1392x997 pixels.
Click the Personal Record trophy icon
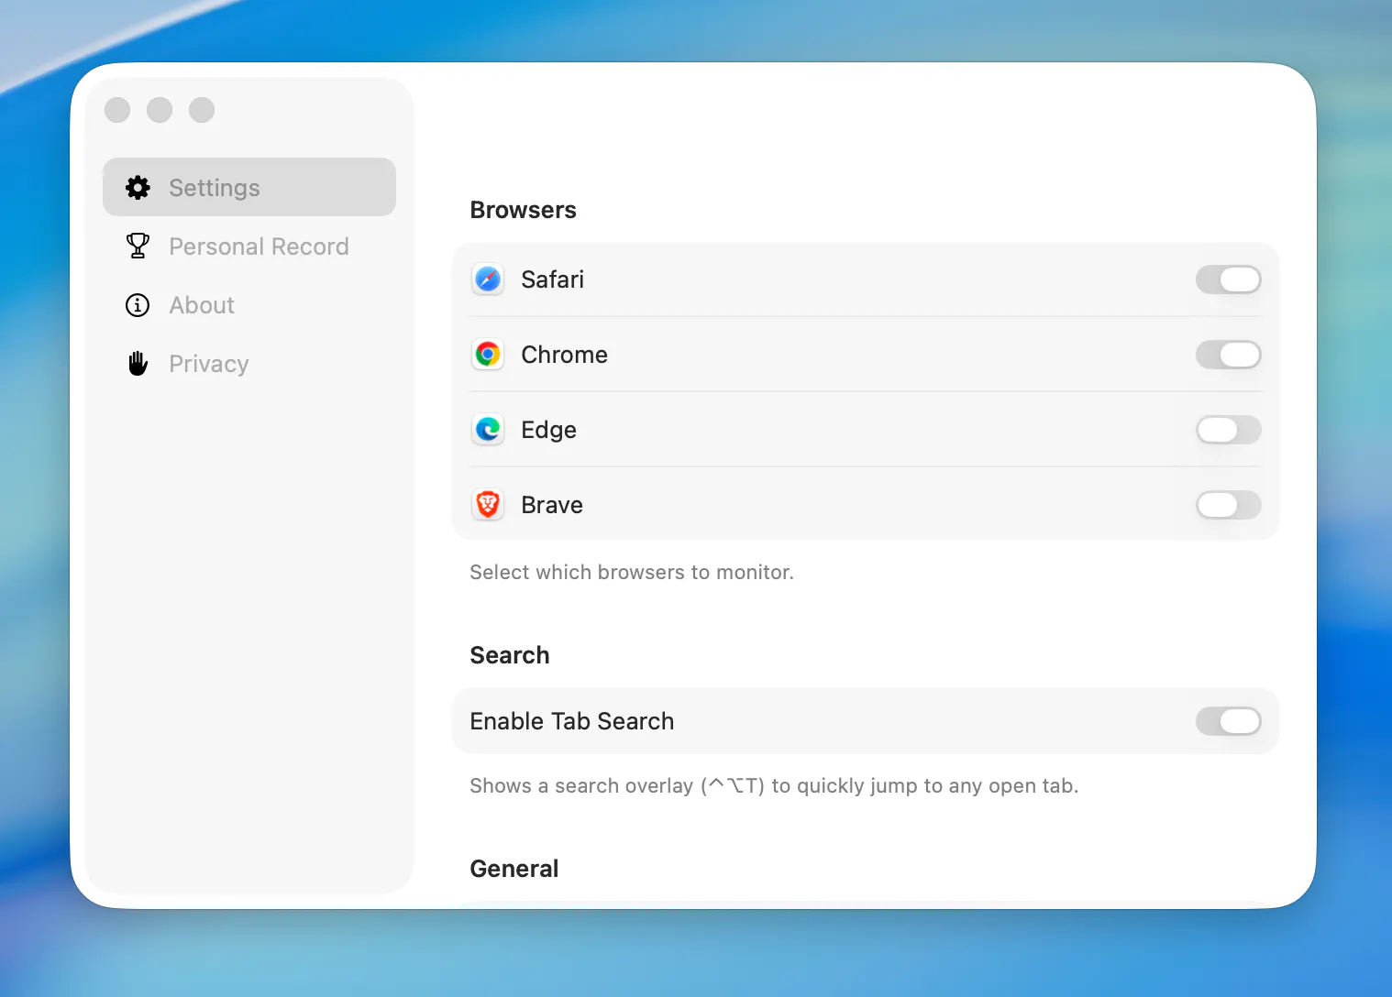pos(138,246)
